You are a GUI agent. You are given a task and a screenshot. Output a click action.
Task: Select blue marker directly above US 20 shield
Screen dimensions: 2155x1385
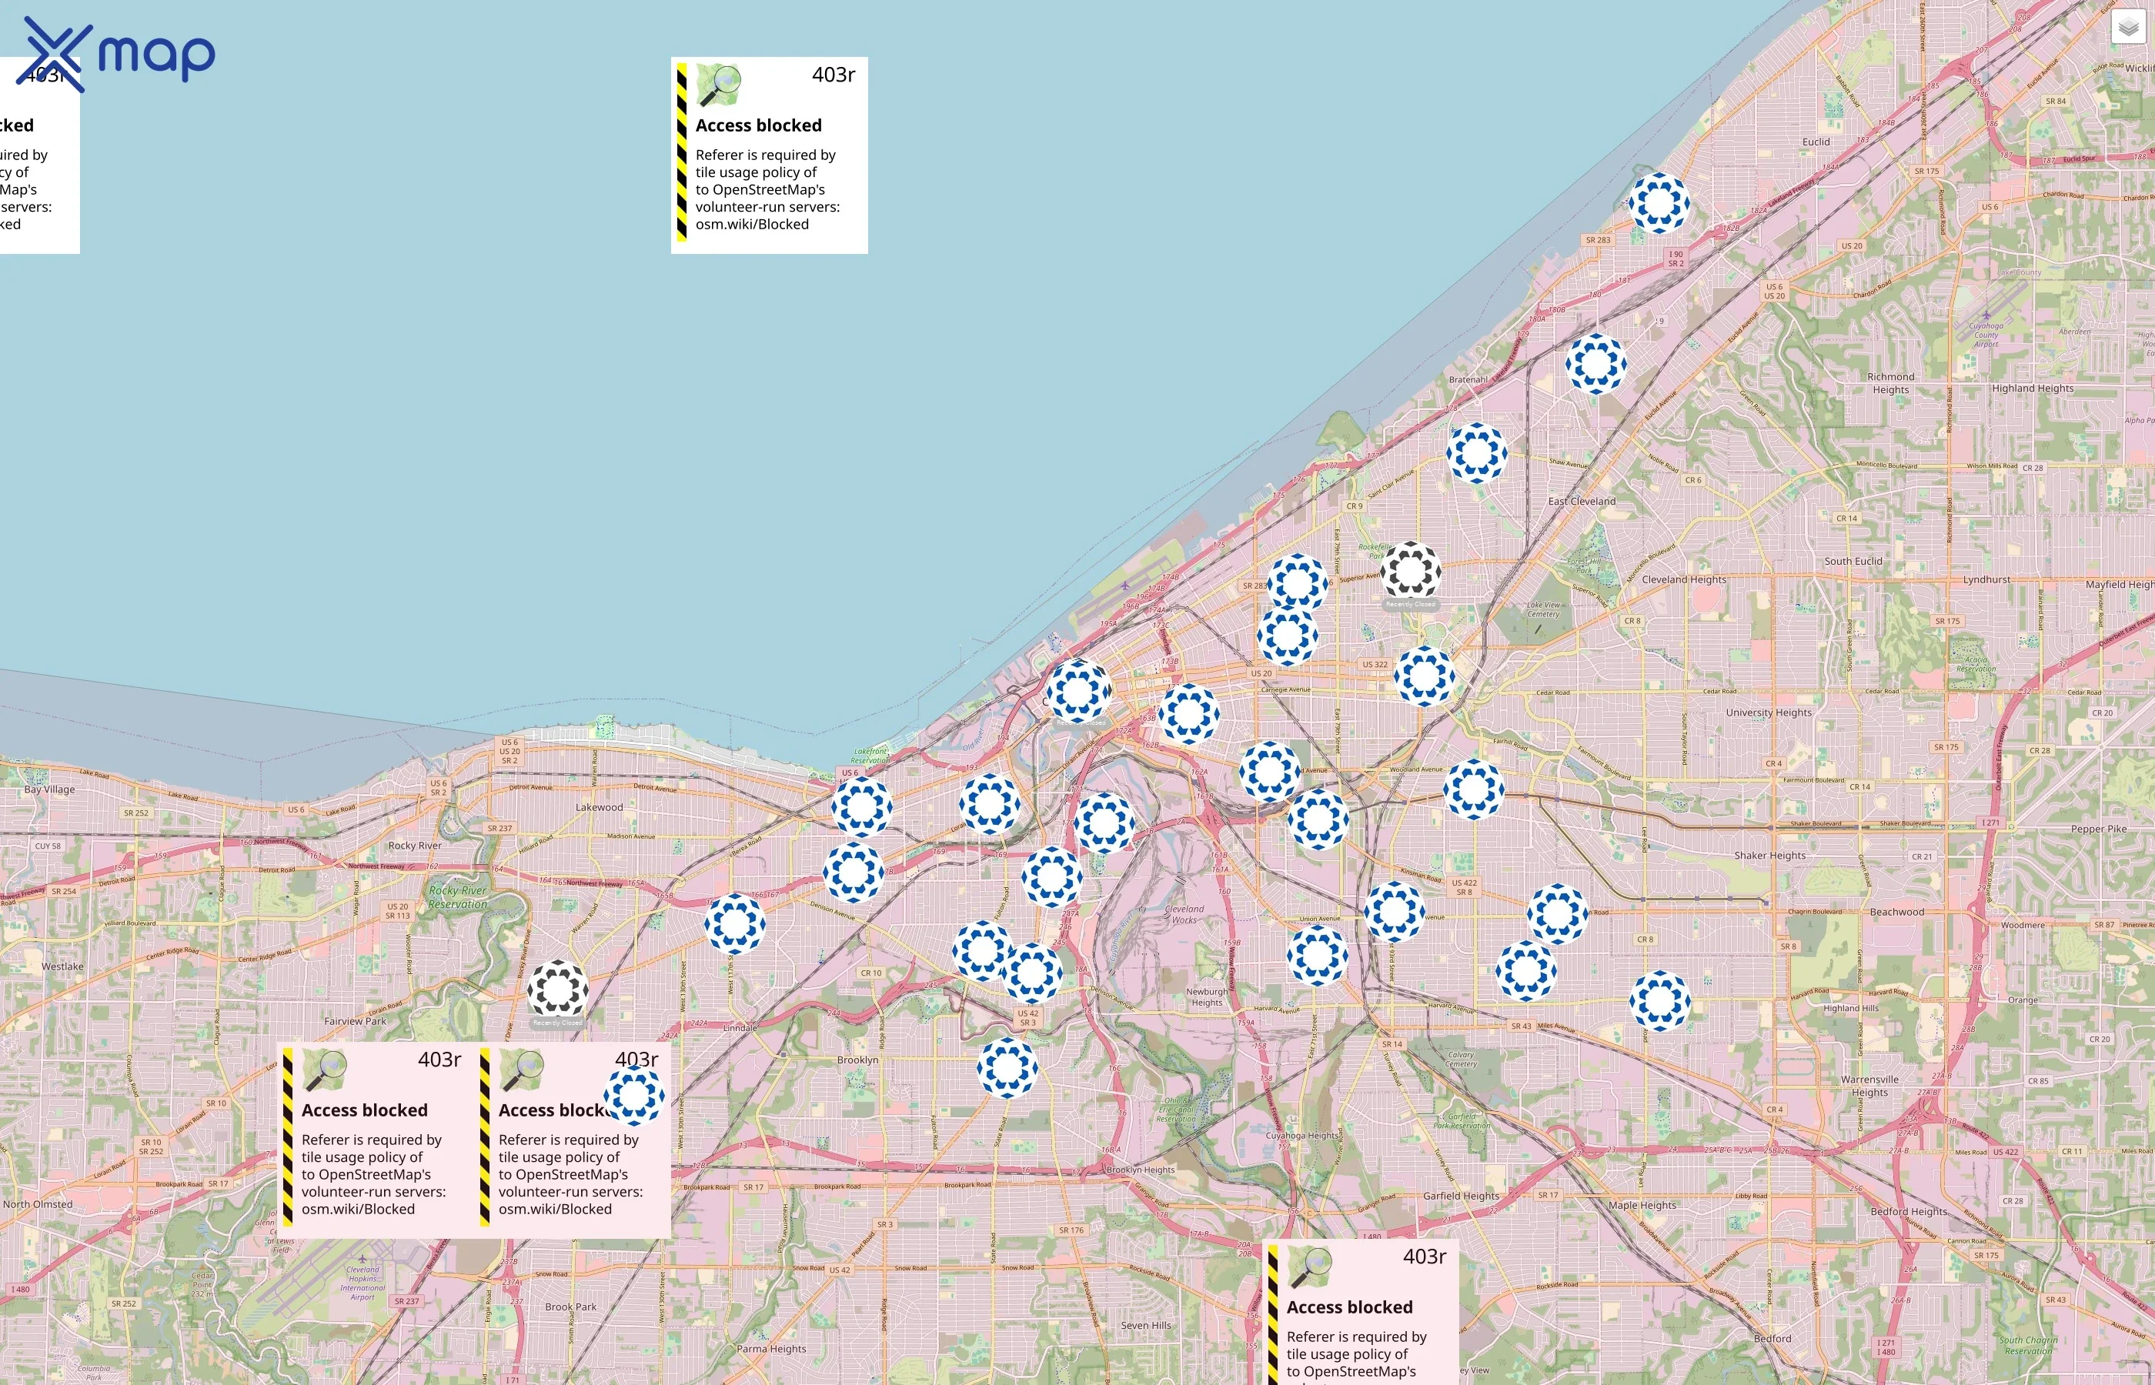click(x=1287, y=635)
